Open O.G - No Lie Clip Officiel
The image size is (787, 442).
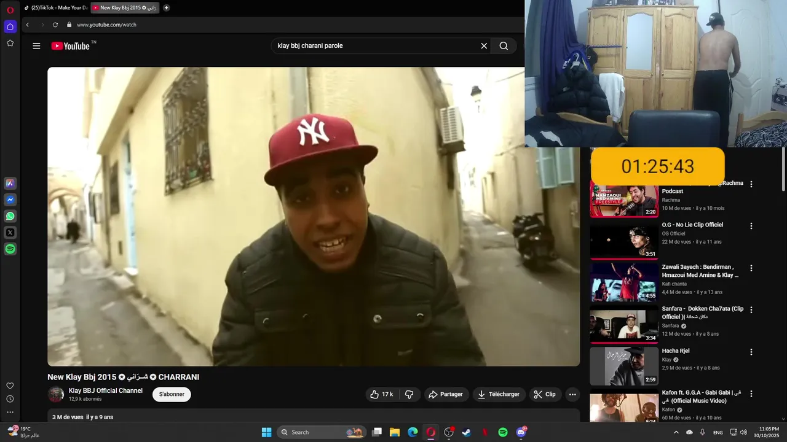(x=692, y=225)
